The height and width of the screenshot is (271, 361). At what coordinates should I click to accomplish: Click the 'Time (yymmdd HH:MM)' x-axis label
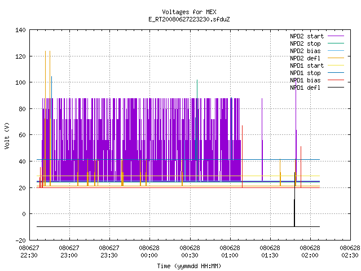coord(189,266)
